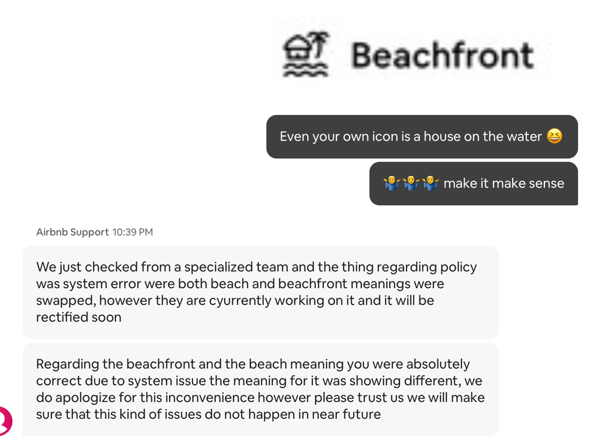This screenshot has height=445, width=599.
Task: Click the pink avatar at bottom left
Action: [x=4, y=420]
